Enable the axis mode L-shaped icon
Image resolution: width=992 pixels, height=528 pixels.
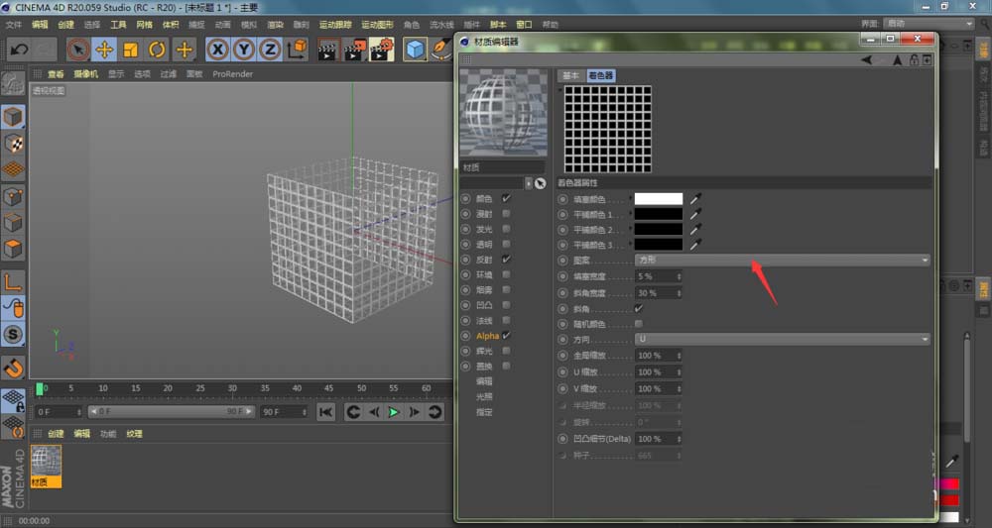tap(13, 282)
